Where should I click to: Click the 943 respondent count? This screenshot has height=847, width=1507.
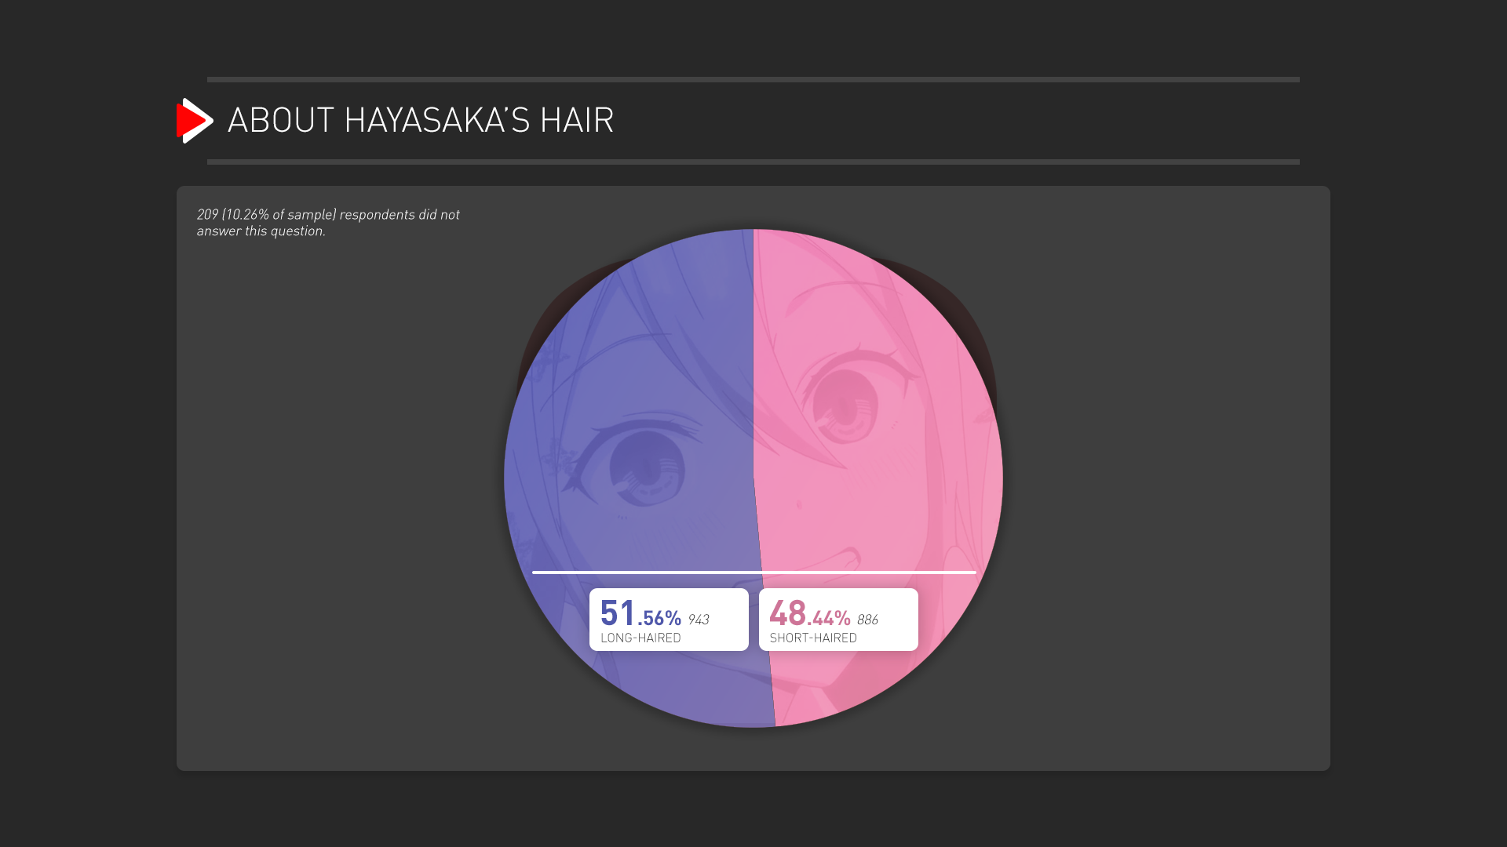point(699,620)
